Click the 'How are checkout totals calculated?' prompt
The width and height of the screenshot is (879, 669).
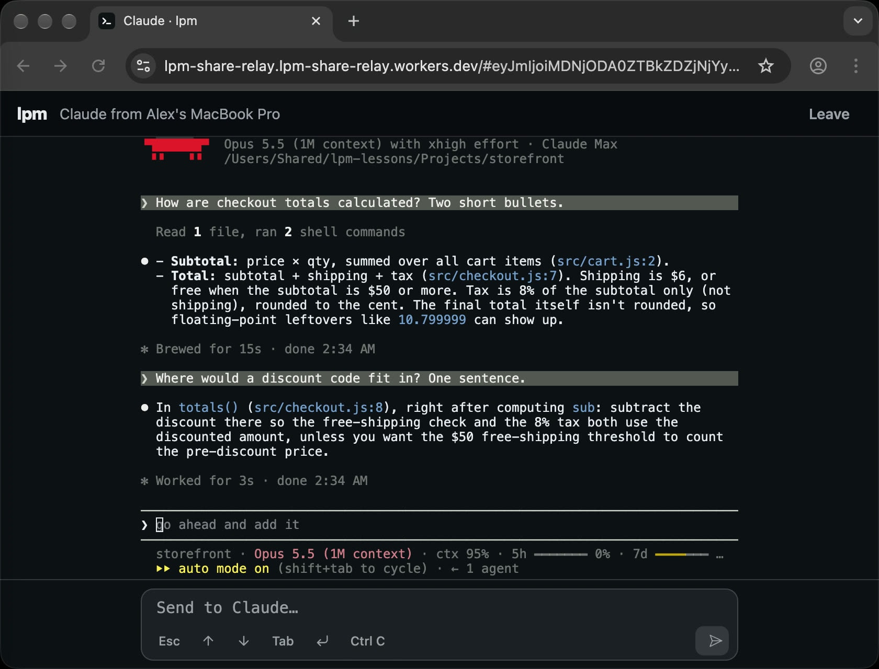click(x=439, y=203)
